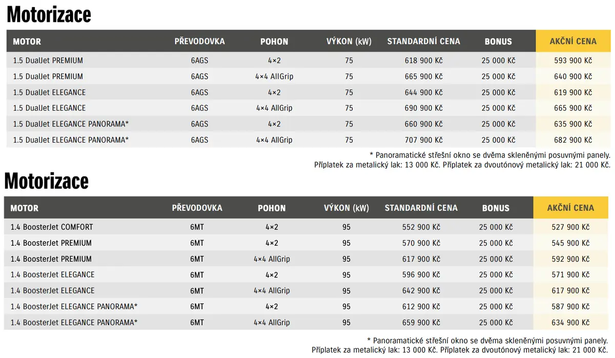Select price 593 900 Kč action cell
Image resolution: width=615 pixels, height=358 pixels.
coord(573,61)
